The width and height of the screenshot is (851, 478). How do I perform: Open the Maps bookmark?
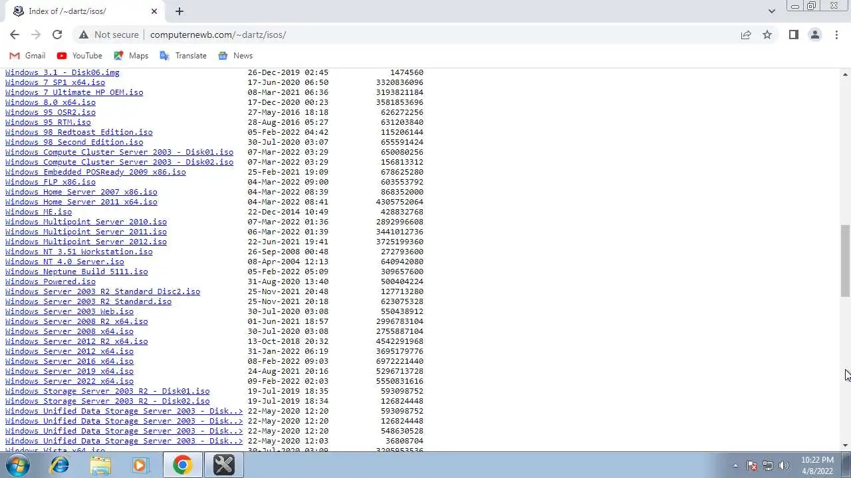coord(131,56)
